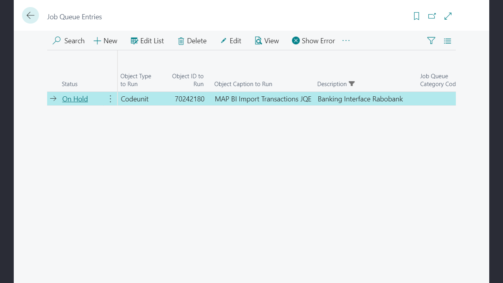503x283 pixels.
Task: Select the MAP BI Import Transactions JQE cell
Action: (x=263, y=99)
